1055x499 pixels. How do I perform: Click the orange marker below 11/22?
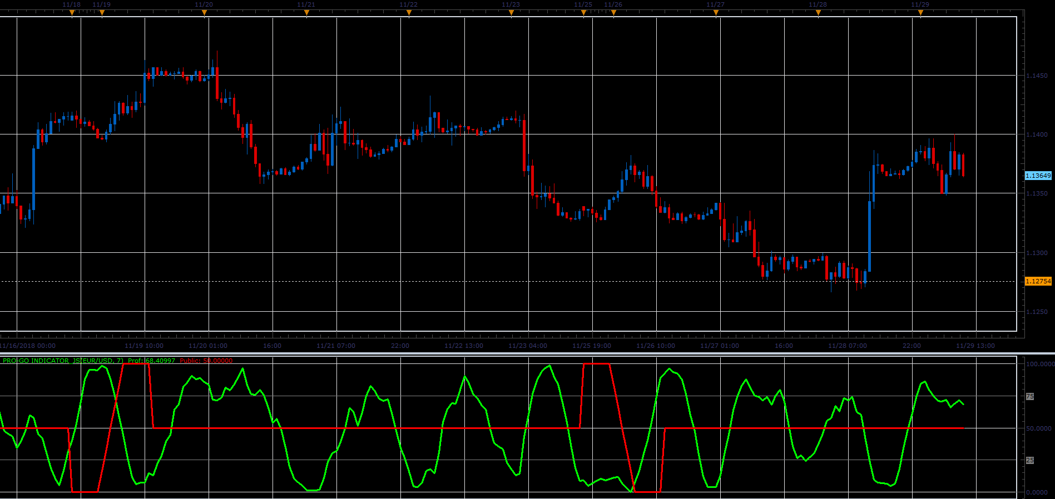pyautogui.click(x=409, y=12)
